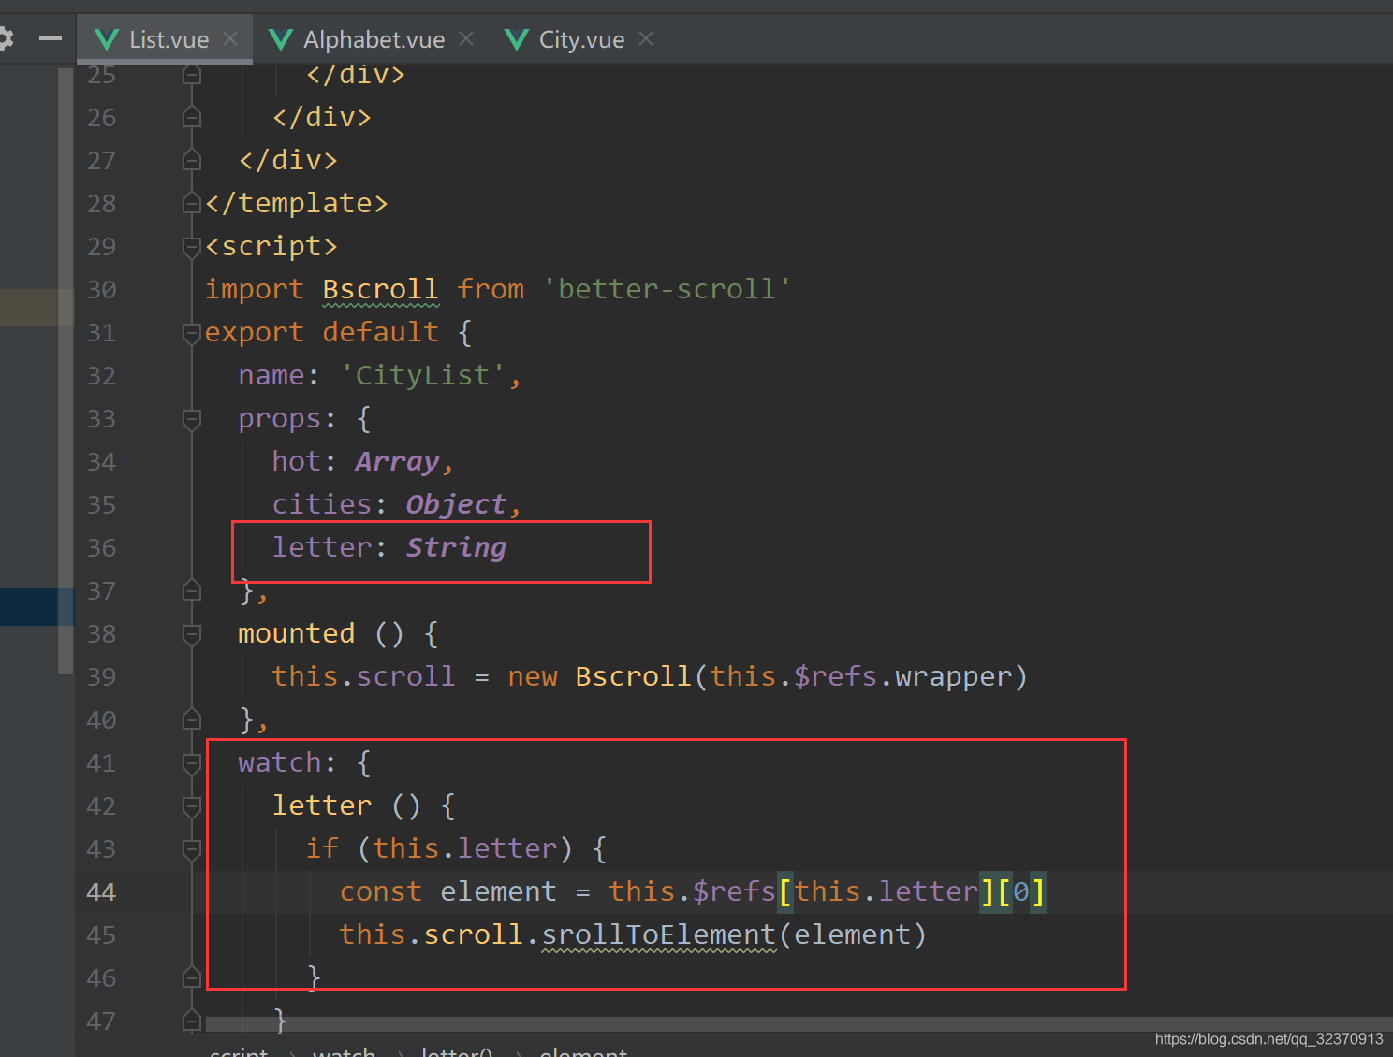This screenshot has height=1057, width=1393.
Task: Place cursor on 'Bscroll' import identifier
Action: coord(380,289)
